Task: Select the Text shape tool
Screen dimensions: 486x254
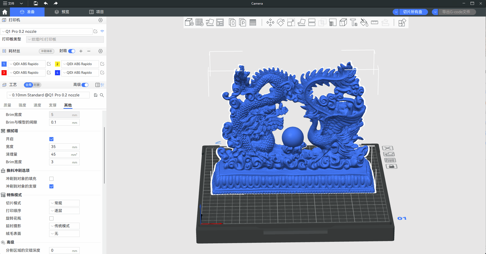Action: pos(353,23)
